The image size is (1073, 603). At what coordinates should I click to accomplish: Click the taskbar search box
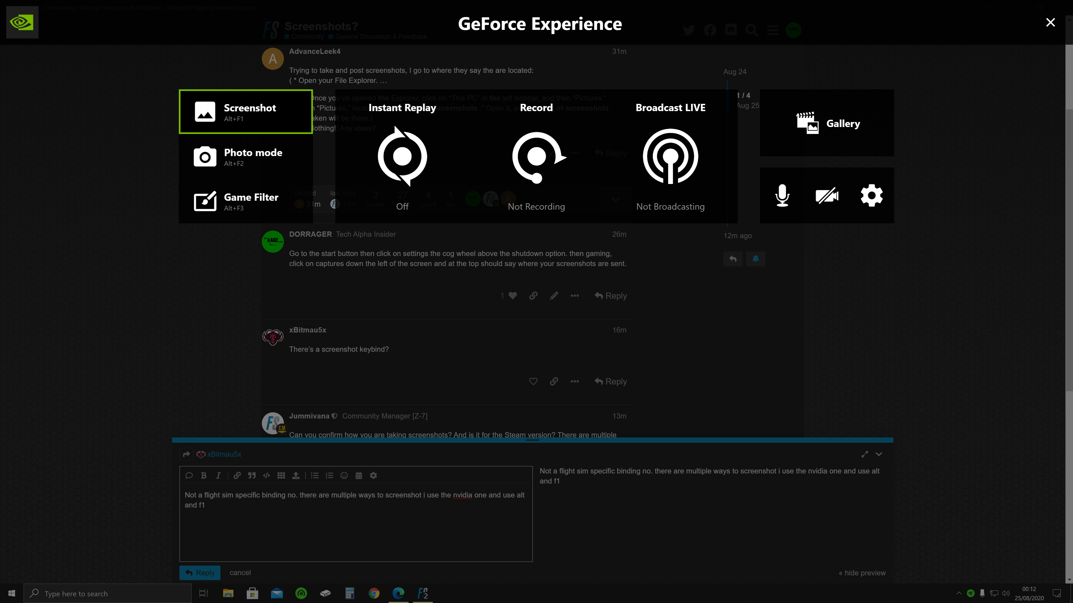coord(108,593)
